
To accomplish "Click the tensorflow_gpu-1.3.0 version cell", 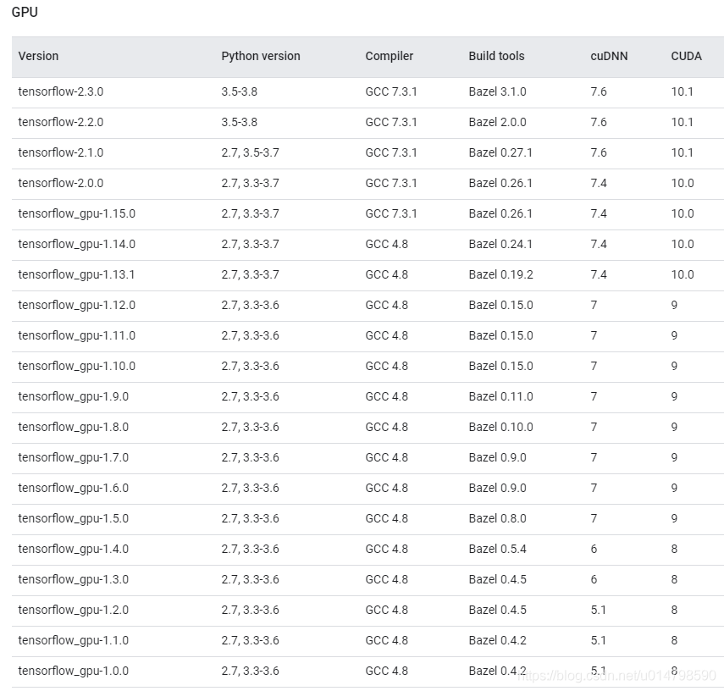I will [74, 579].
